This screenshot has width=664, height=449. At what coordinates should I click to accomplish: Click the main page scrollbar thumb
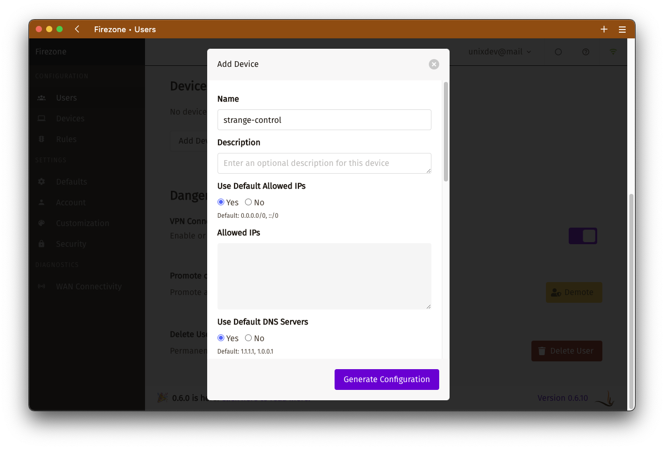(631, 302)
